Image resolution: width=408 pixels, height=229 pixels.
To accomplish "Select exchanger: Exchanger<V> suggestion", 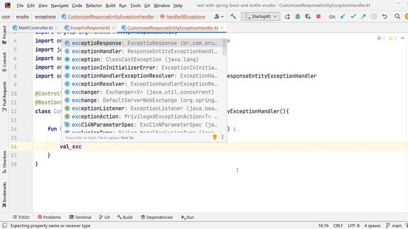I will pos(142,92).
